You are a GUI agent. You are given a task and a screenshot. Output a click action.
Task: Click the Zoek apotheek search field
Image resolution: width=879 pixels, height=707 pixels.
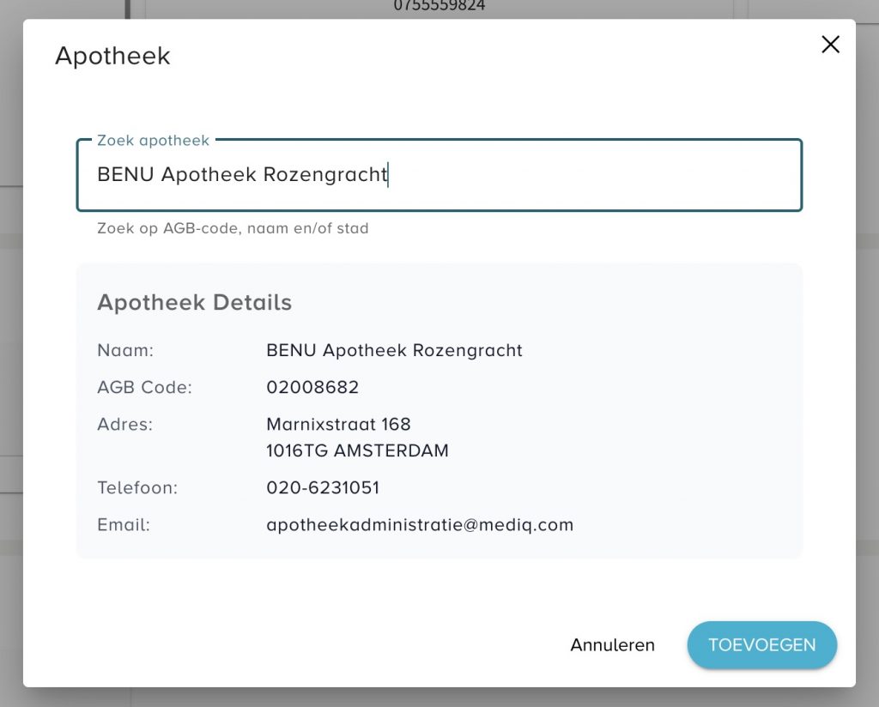(x=438, y=175)
